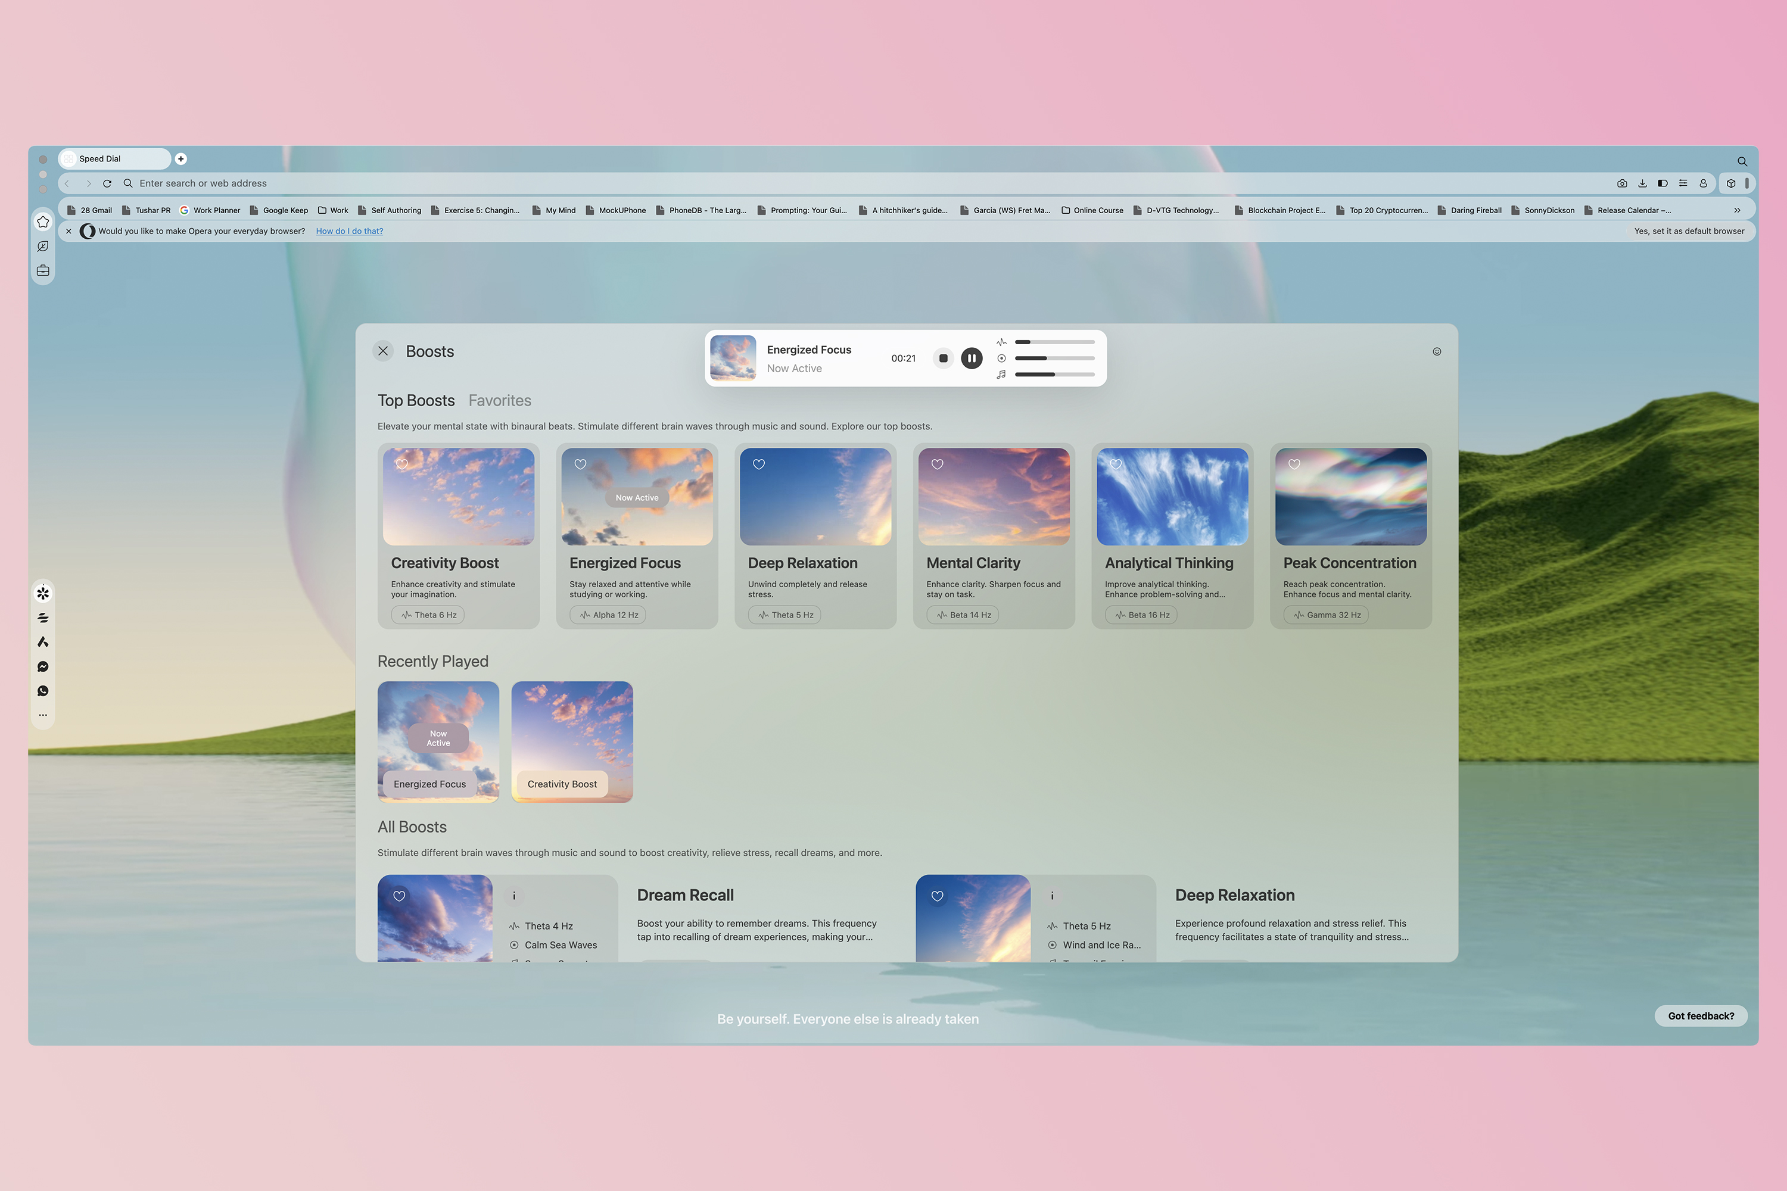
Task: Click the favorite heart icon on Deep Relaxation
Action: point(758,464)
